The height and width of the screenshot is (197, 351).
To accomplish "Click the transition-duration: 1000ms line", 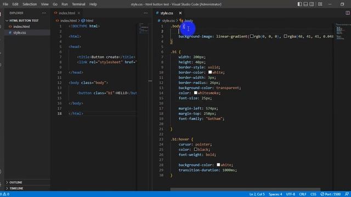I will tap(207, 170).
